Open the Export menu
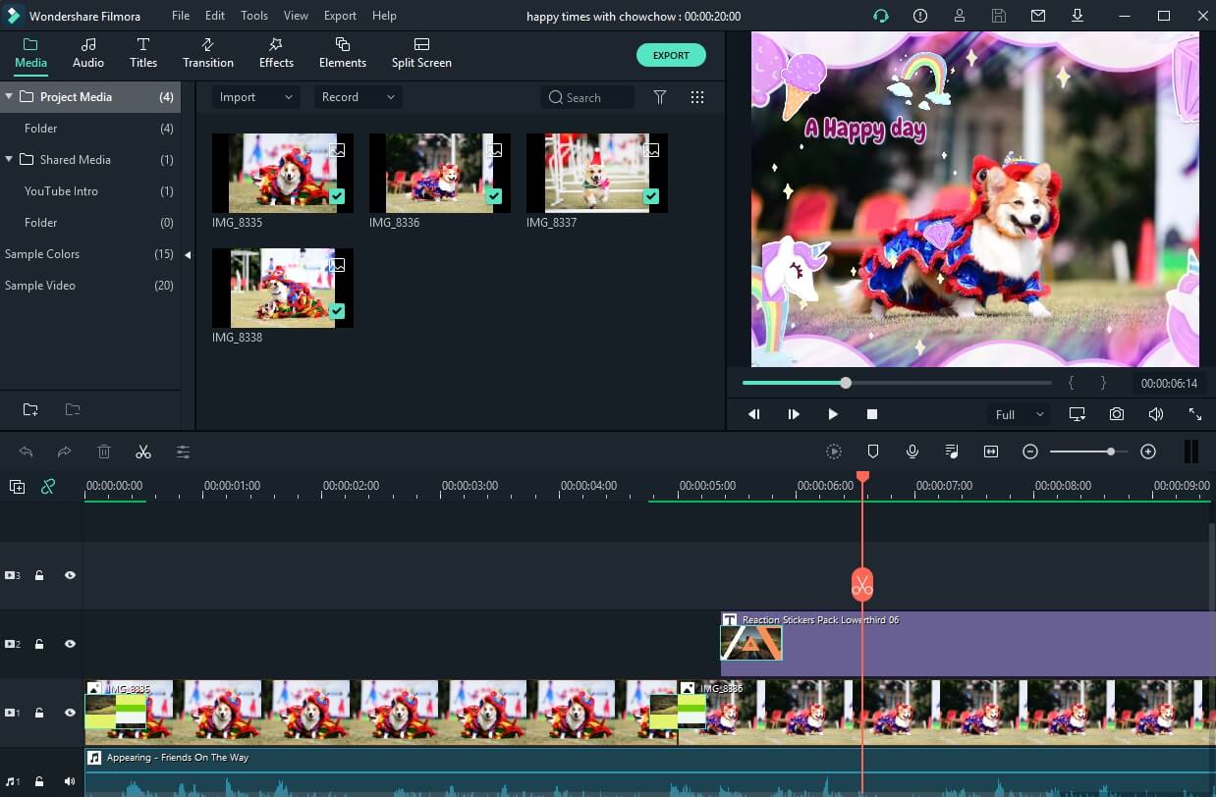 340,16
